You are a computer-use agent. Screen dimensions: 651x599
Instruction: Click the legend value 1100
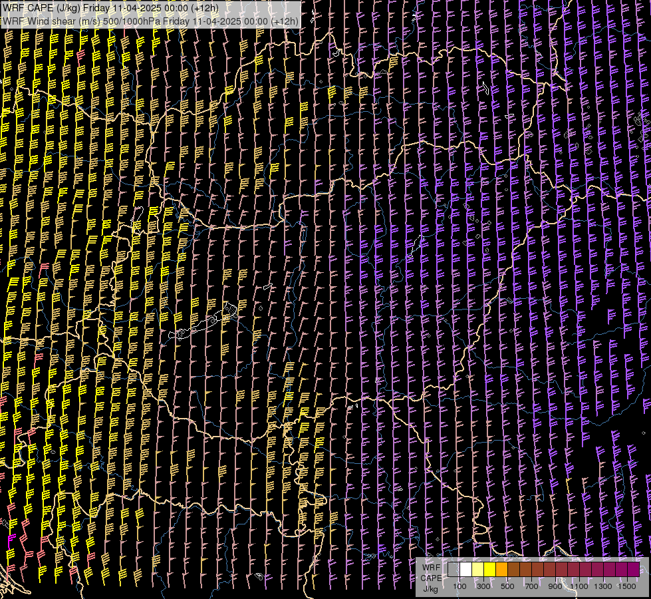click(579, 586)
